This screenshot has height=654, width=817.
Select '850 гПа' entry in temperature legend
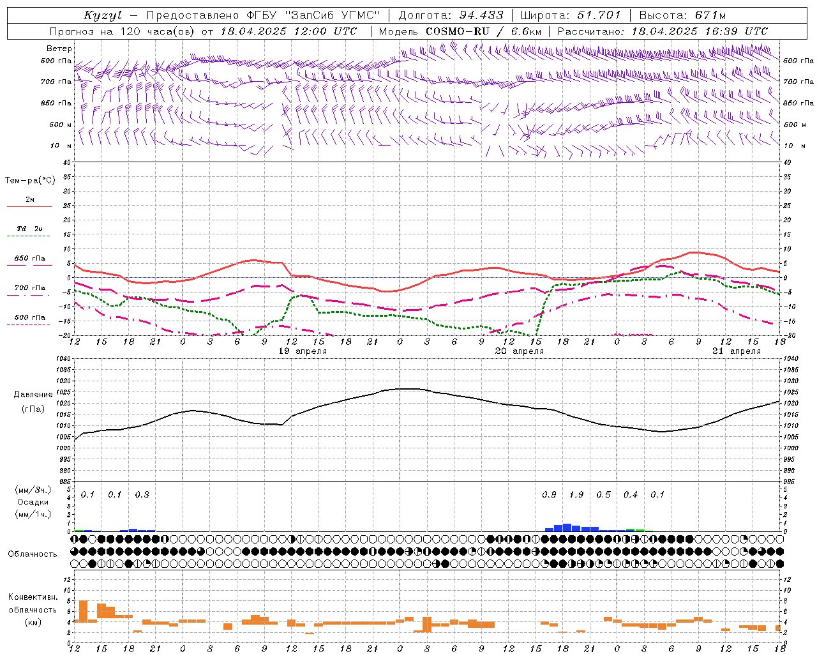(x=30, y=259)
